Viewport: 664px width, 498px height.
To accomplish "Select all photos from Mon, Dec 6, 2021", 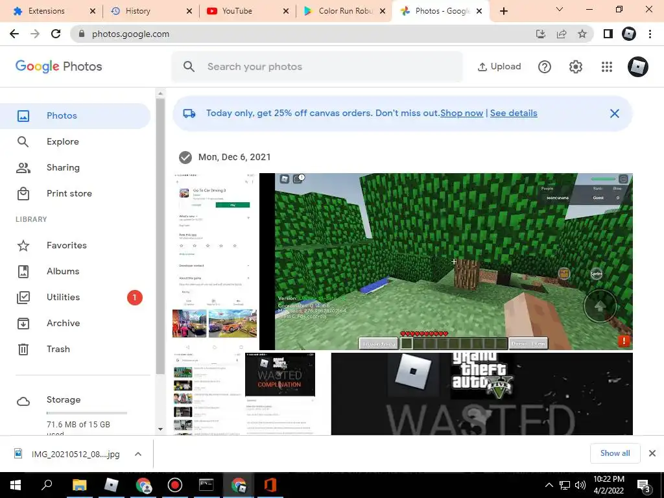I will tap(185, 157).
